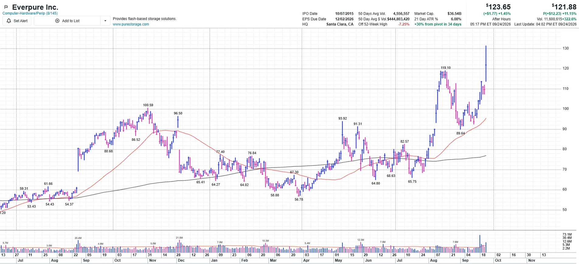Select the description 'Provides flash-based storage solutions.'

tap(145, 19)
